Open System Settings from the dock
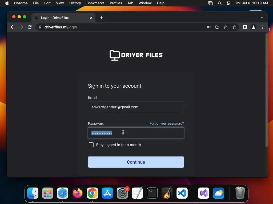The image size is (273, 204). tap(122, 193)
